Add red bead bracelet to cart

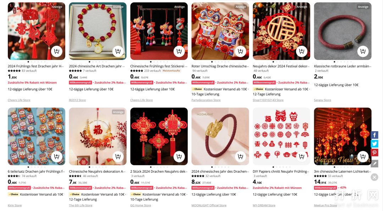pyautogui.click(x=118, y=51)
